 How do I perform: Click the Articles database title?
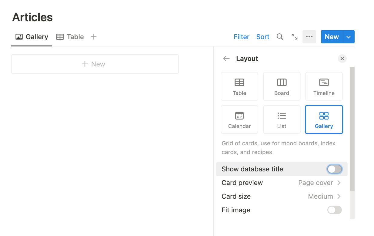click(32, 17)
